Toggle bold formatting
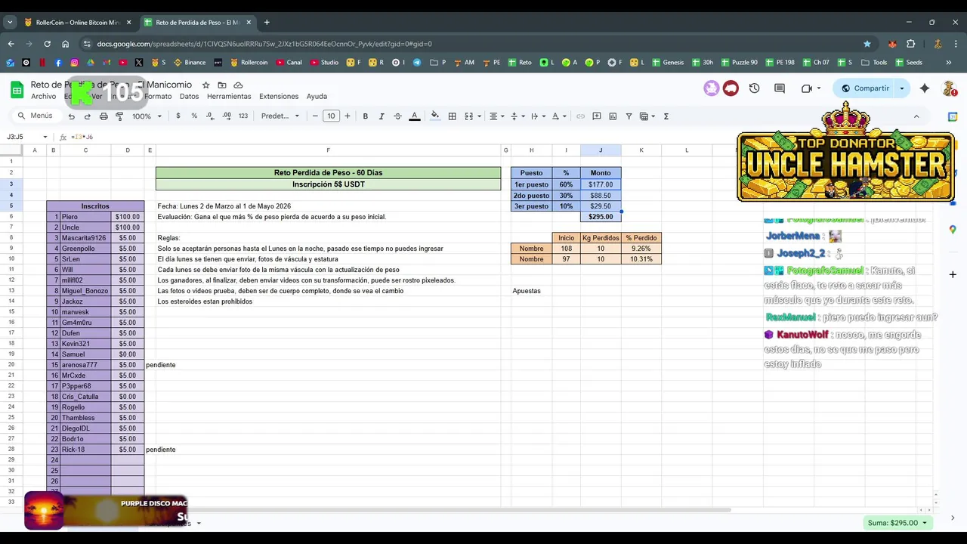This screenshot has height=544, width=967. tap(365, 116)
